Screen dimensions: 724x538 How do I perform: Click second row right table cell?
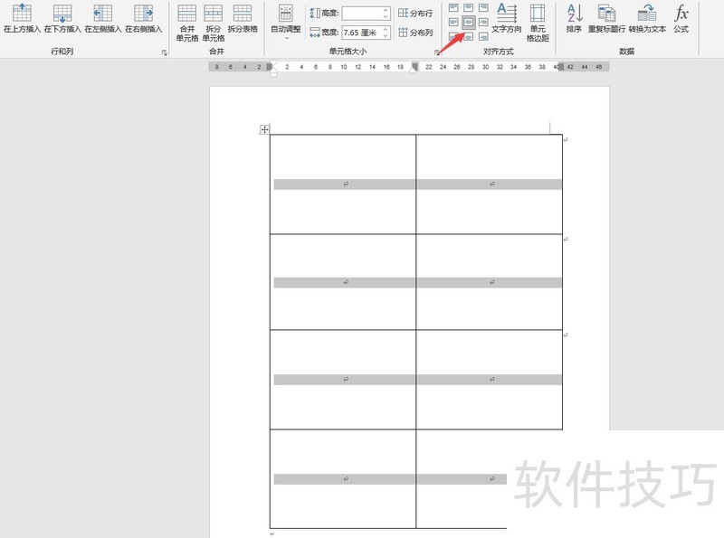pyautogui.click(x=489, y=282)
